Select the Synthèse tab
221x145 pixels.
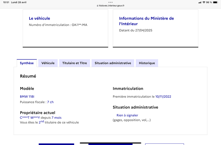(27, 63)
